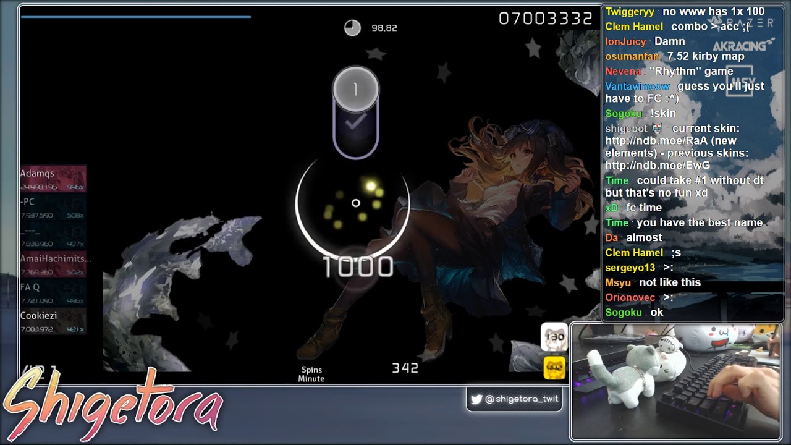Click the Shigetora stream logo

(112, 405)
